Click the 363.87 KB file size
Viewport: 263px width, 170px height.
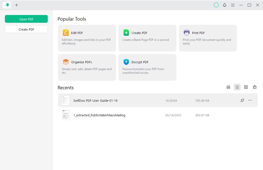coord(202,115)
